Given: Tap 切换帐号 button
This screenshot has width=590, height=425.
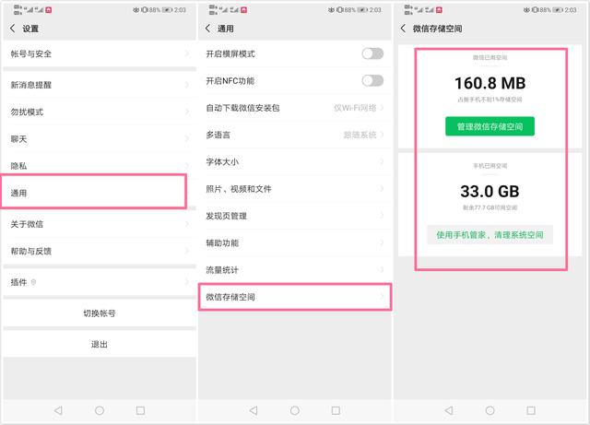Looking at the screenshot, I should [100, 313].
